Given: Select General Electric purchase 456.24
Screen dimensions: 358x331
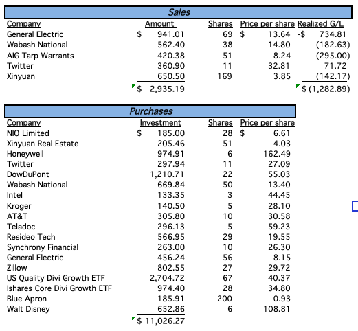Looking at the screenshot, I should click(x=171, y=258).
